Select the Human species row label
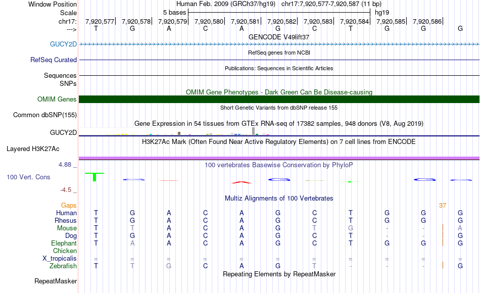Viewport: 480px width, 293px height. (x=66, y=213)
